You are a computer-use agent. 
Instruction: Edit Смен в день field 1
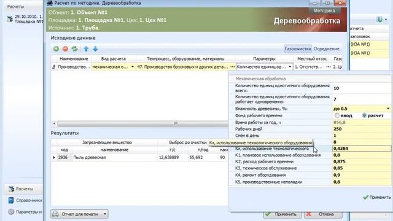click(362, 136)
